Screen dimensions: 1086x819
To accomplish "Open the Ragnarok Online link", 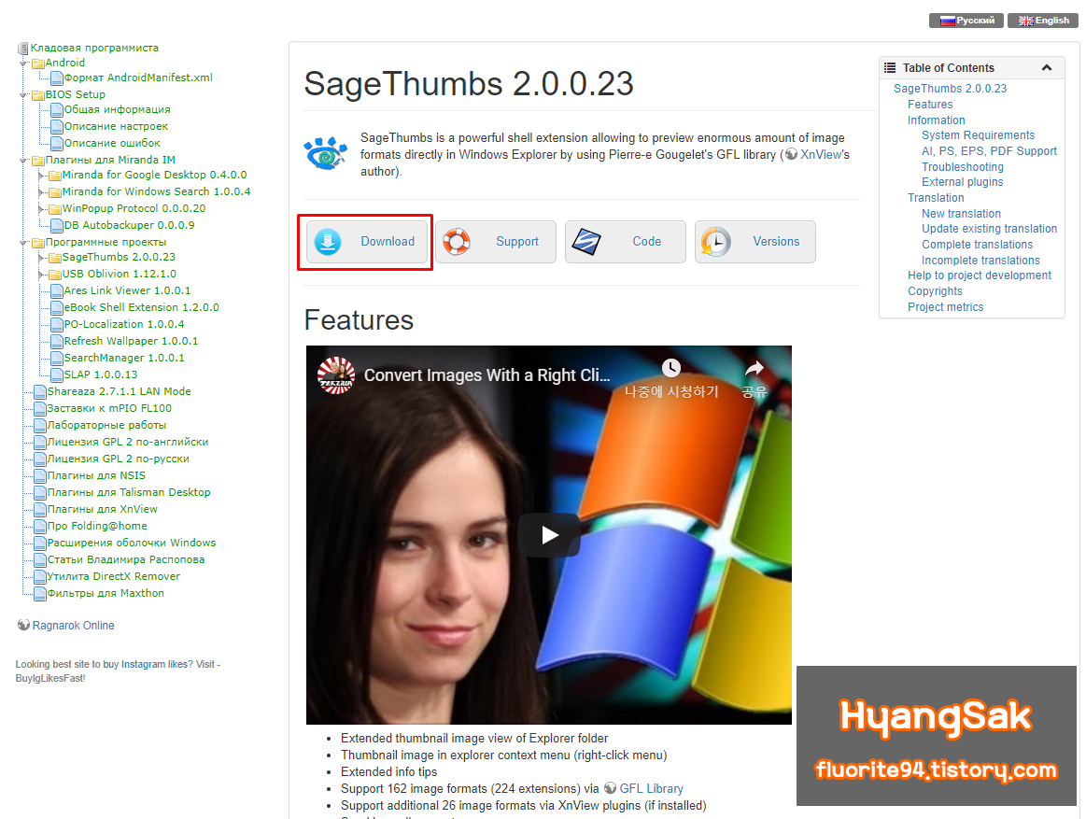I will click(74, 626).
